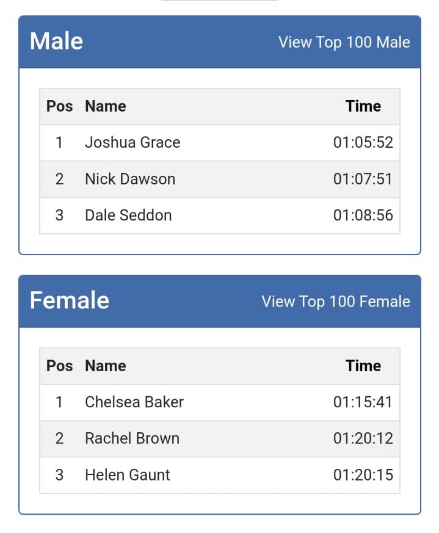Click the Name column header in Male table

point(105,106)
